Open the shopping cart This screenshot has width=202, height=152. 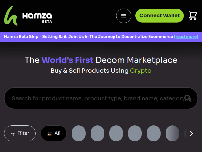pyautogui.click(x=193, y=16)
